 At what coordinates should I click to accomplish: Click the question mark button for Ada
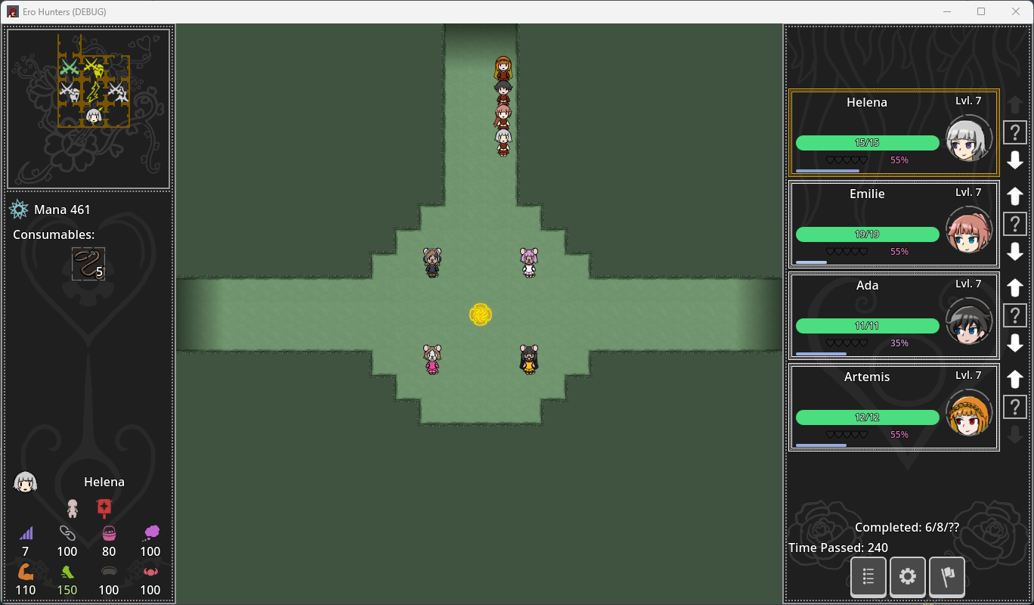pyautogui.click(x=1015, y=315)
